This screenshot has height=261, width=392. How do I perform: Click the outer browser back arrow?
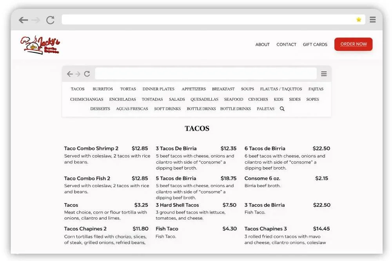23,20
